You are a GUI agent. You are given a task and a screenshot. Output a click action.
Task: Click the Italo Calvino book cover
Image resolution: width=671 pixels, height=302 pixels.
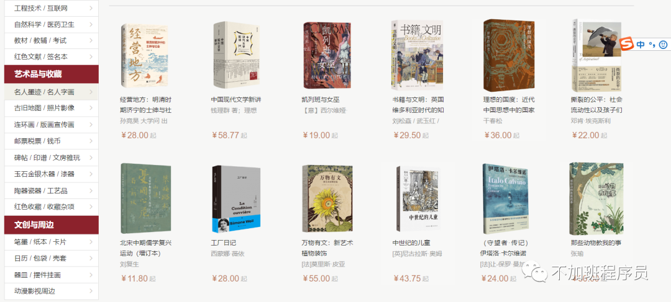coord(505,200)
